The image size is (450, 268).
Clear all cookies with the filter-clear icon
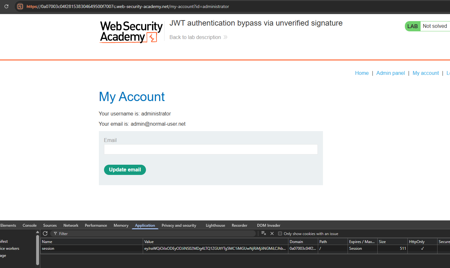coord(264,233)
